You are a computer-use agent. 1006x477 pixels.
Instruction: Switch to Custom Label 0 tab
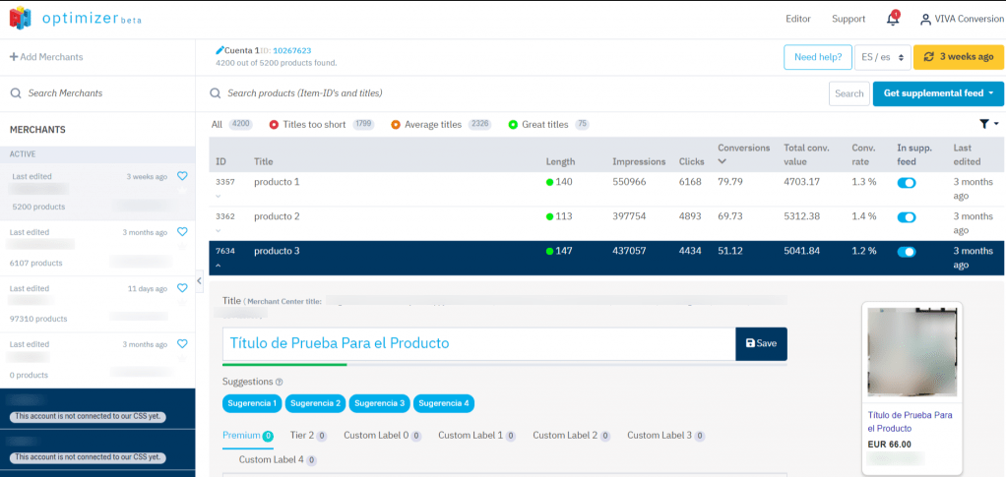click(382, 436)
